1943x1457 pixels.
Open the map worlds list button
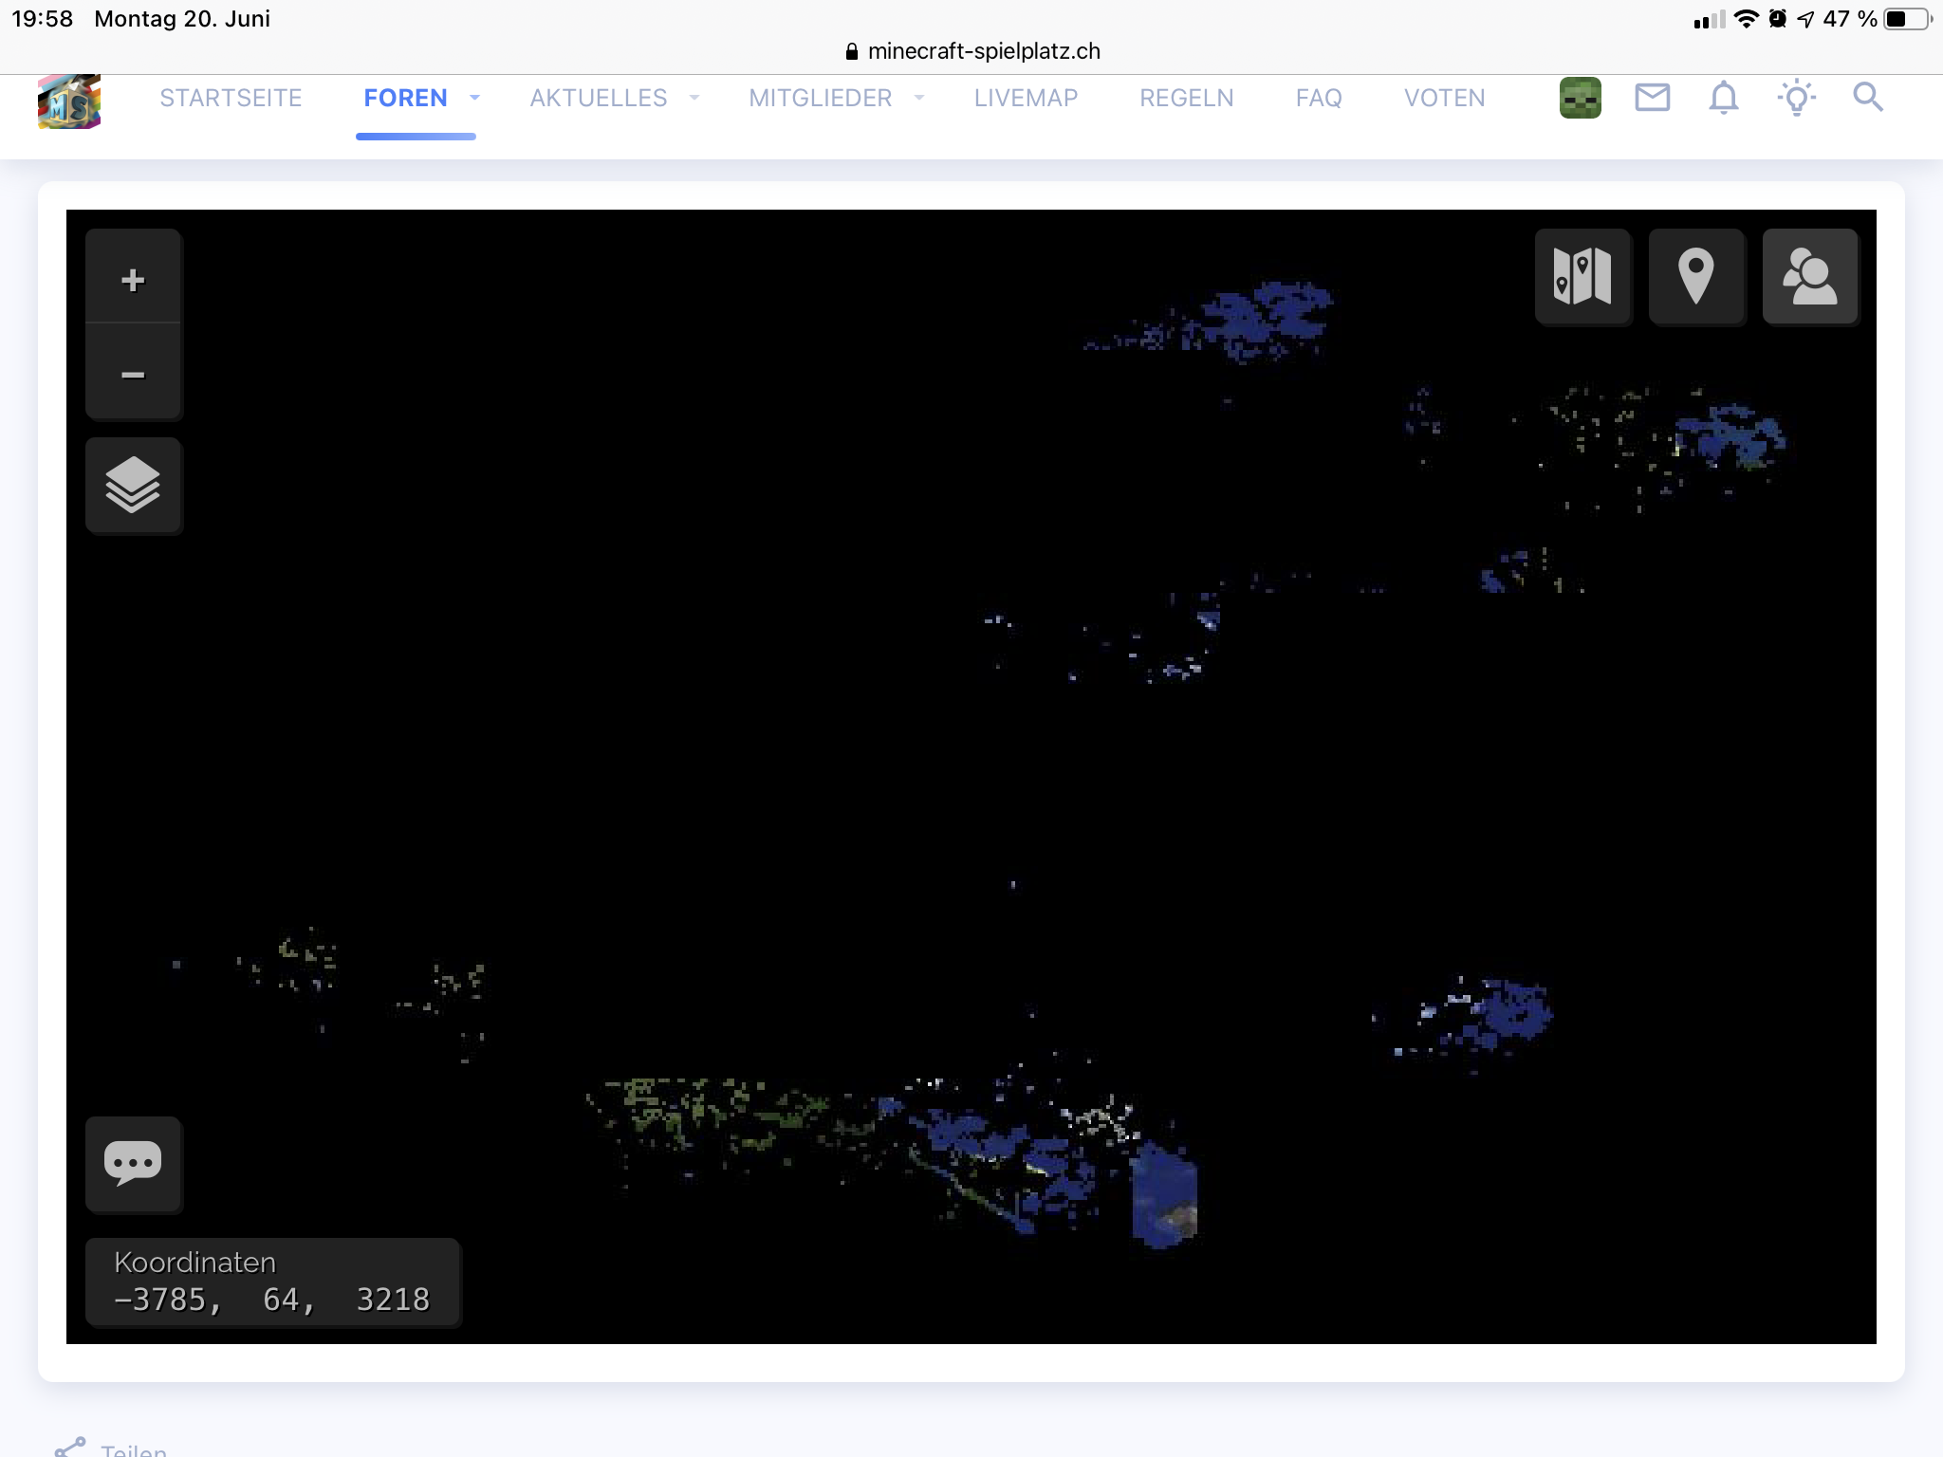(1582, 277)
